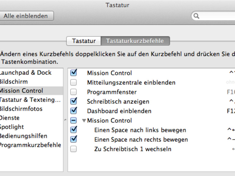235x176 pixels.
Task: Switch to the Tastatur tab
Action: (84, 41)
